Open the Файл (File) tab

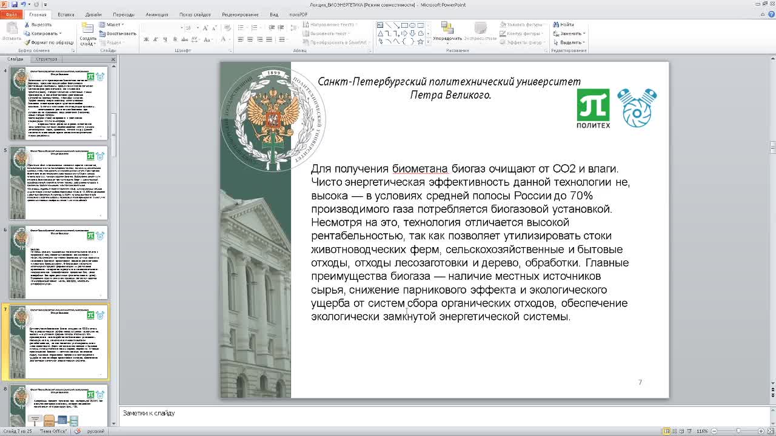tap(11, 14)
